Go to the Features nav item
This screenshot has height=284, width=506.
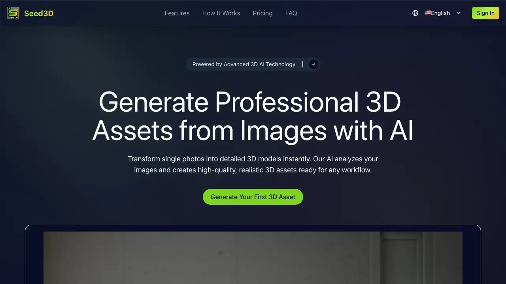pyautogui.click(x=177, y=13)
